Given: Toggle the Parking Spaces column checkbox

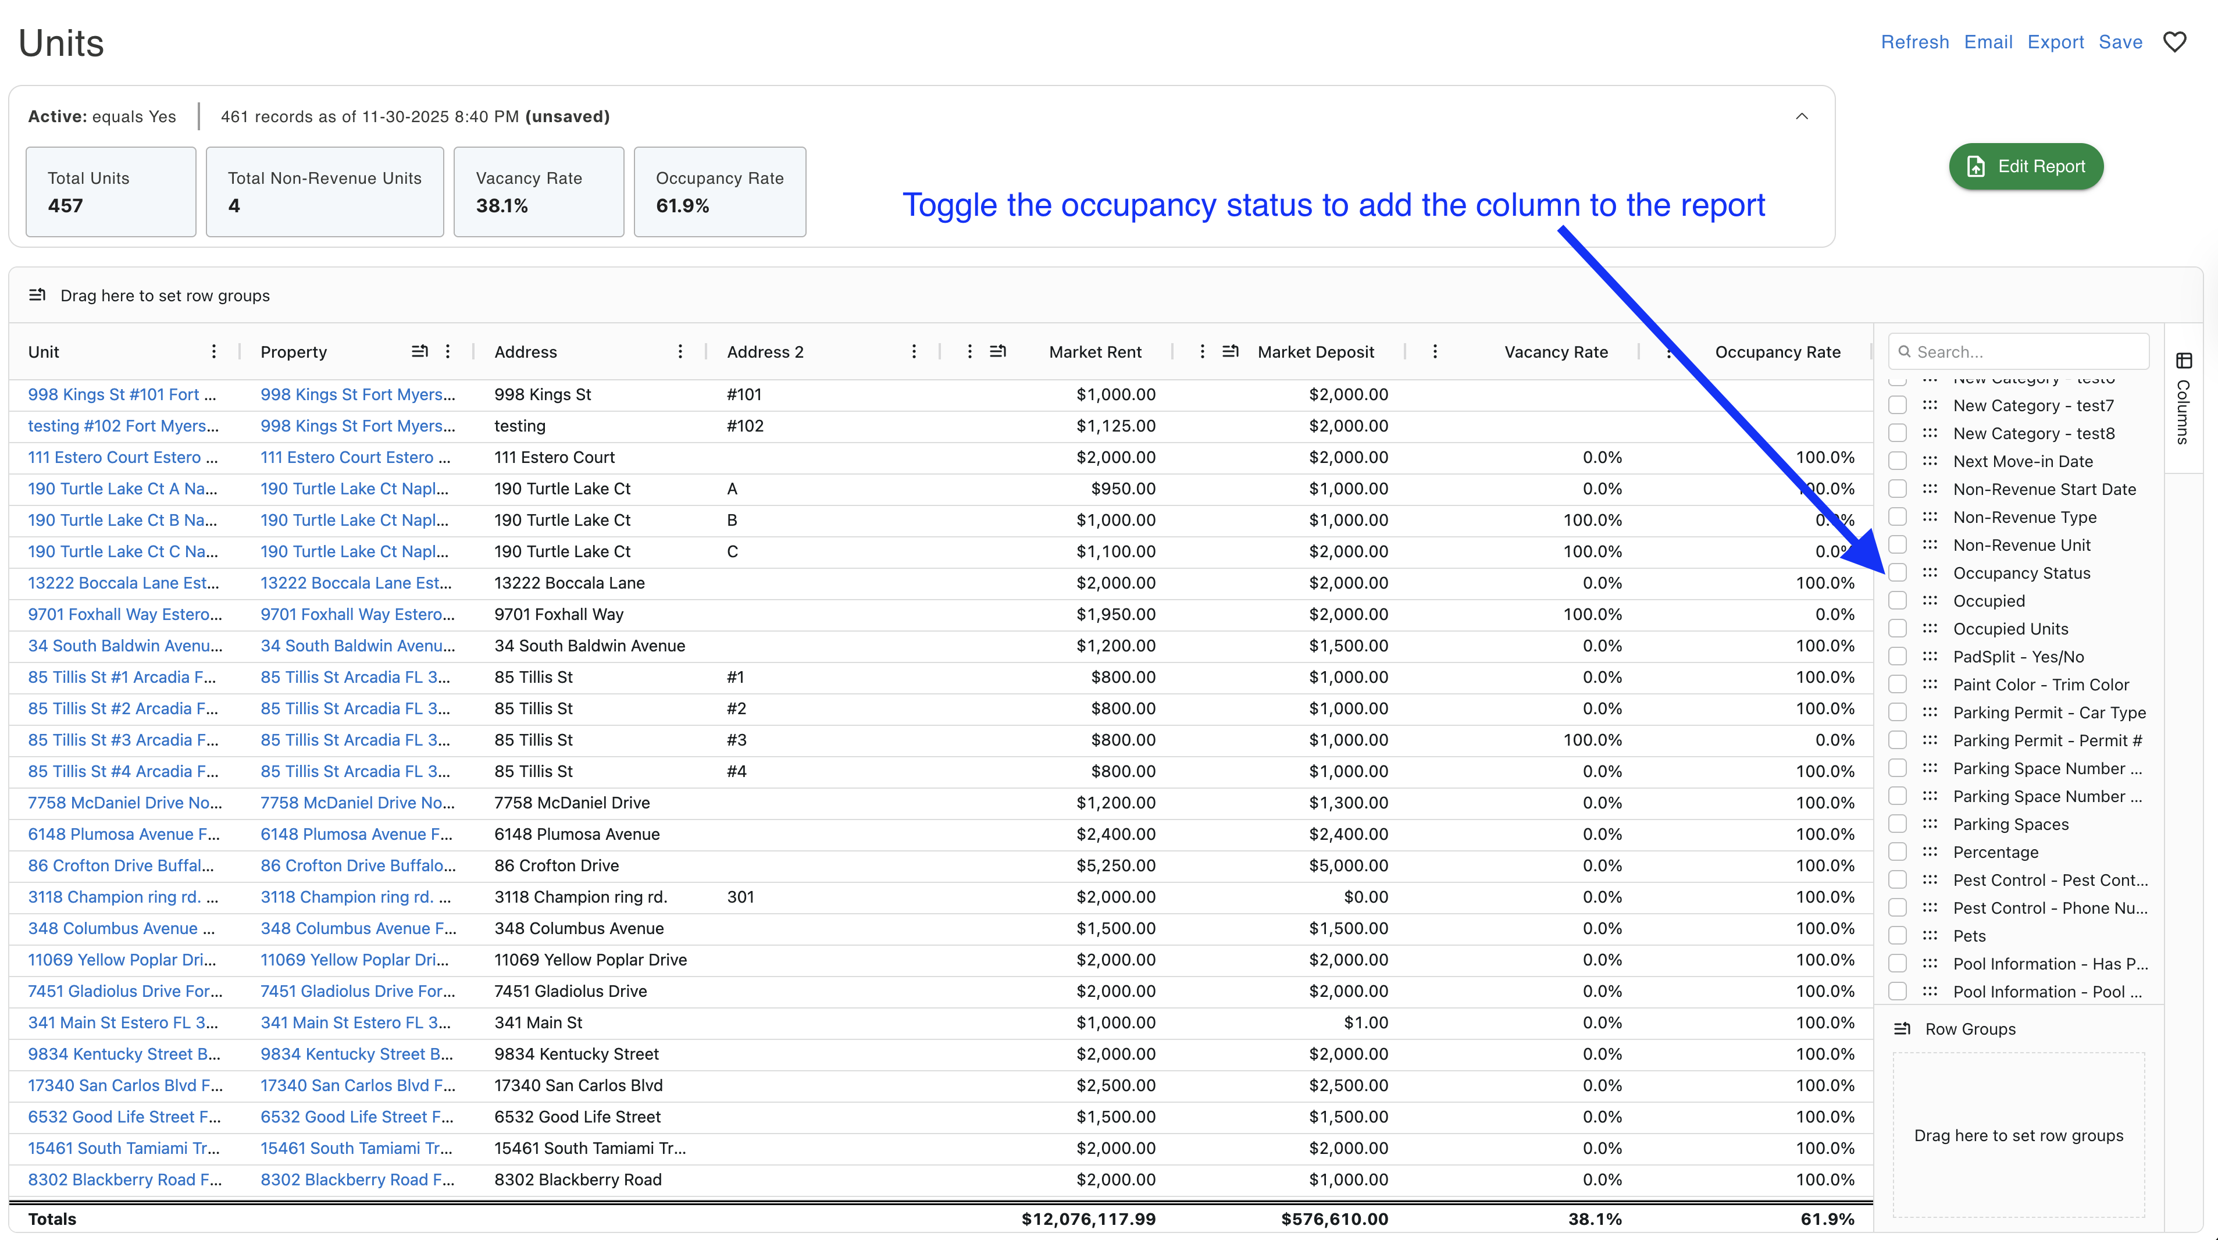Looking at the screenshot, I should coord(1898,824).
